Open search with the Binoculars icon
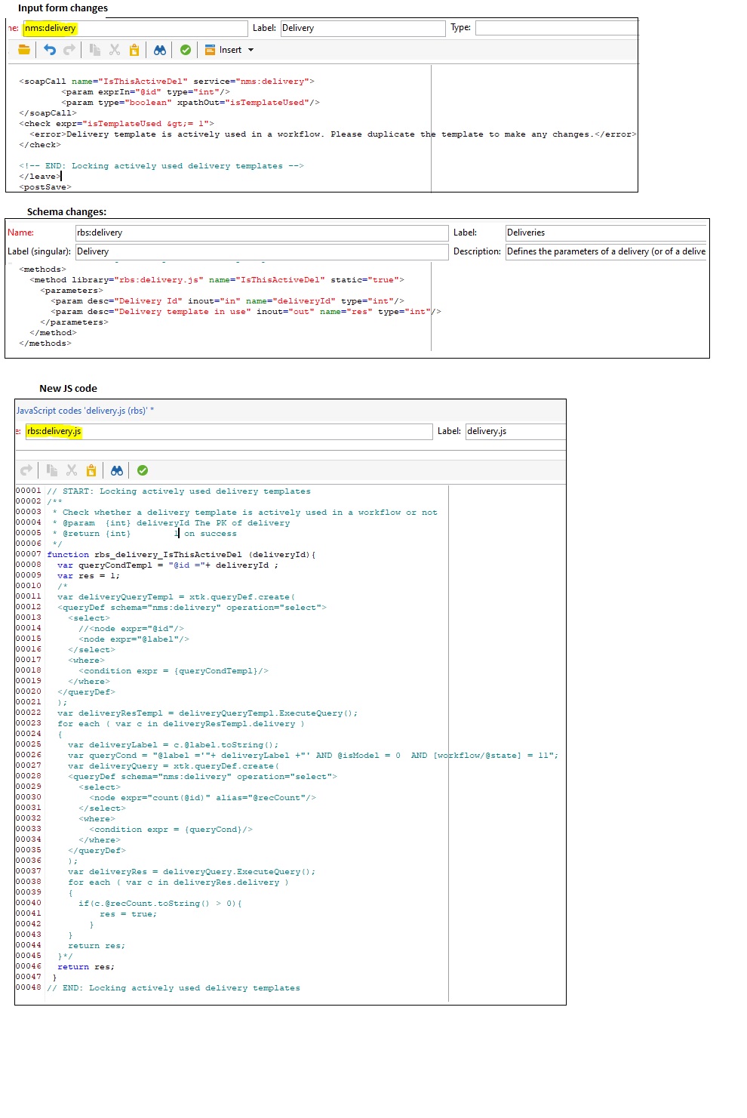Screen dimensions: 747x1118 pyautogui.click(x=160, y=50)
